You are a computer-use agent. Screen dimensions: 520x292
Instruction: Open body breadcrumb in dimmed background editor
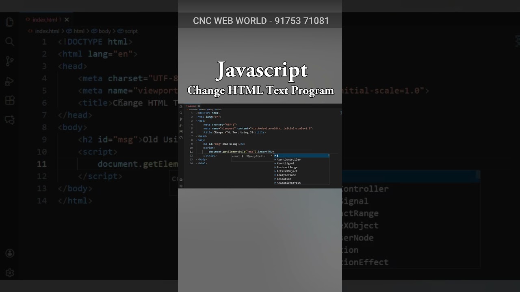tap(101, 31)
